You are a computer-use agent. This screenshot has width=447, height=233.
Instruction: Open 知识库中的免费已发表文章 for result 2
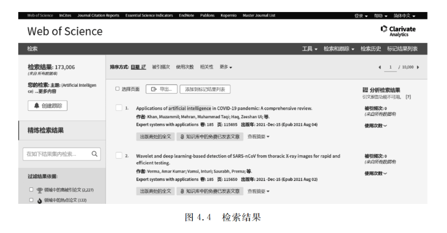coord(210,191)
